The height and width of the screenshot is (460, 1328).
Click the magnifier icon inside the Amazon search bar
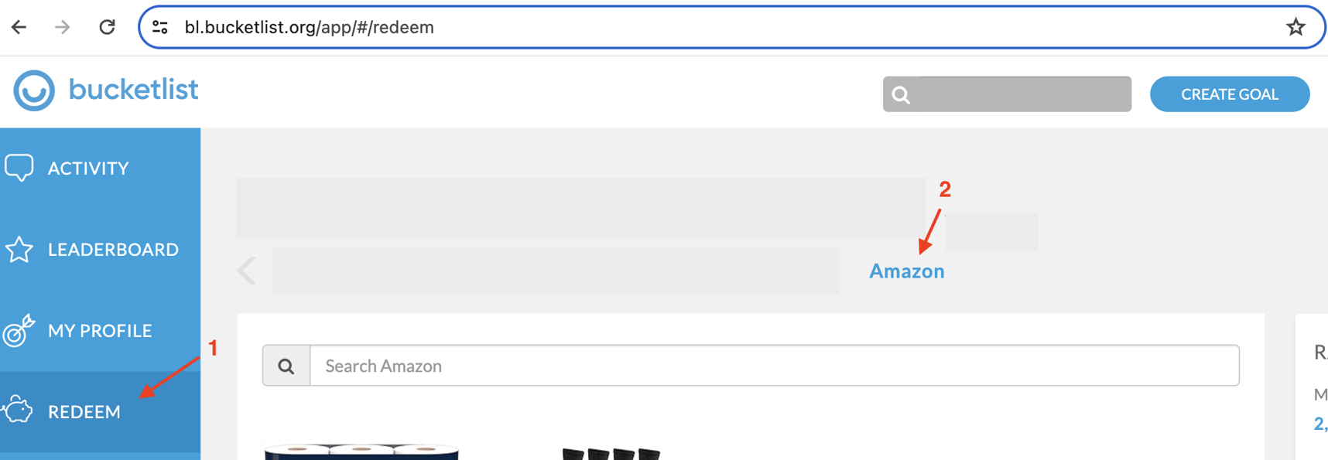pos(286,364)
